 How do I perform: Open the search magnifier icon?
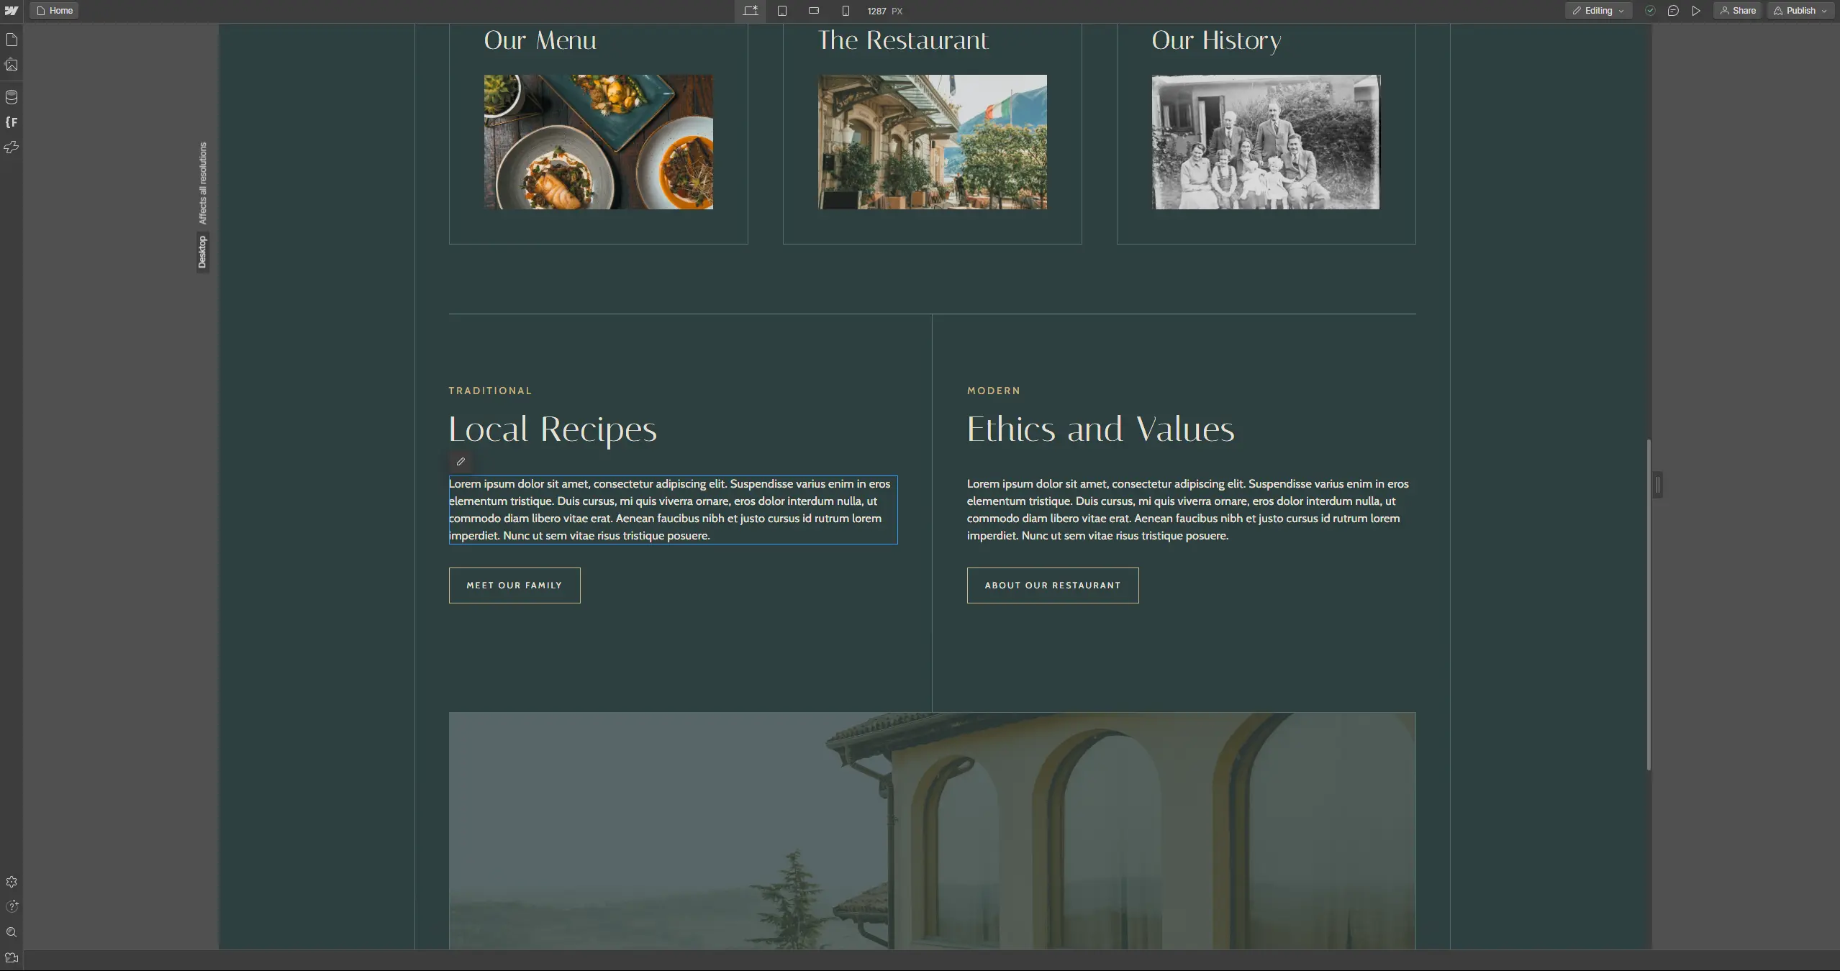[x=12, y=932]
